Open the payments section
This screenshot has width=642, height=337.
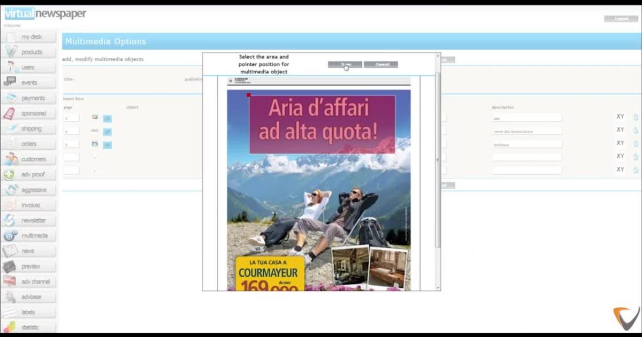(x=29, y=98)
